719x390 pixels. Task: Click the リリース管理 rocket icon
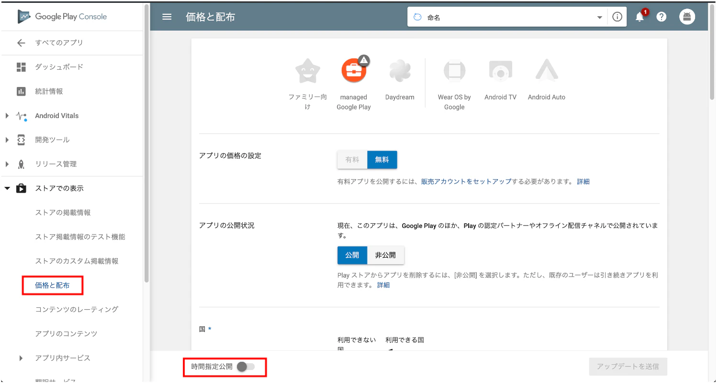pyautogui.click(x=21, y=164)
